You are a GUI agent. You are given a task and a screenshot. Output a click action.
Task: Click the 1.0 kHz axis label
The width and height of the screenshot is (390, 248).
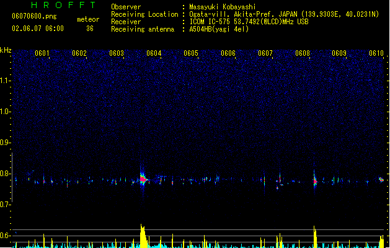[5, 112]
